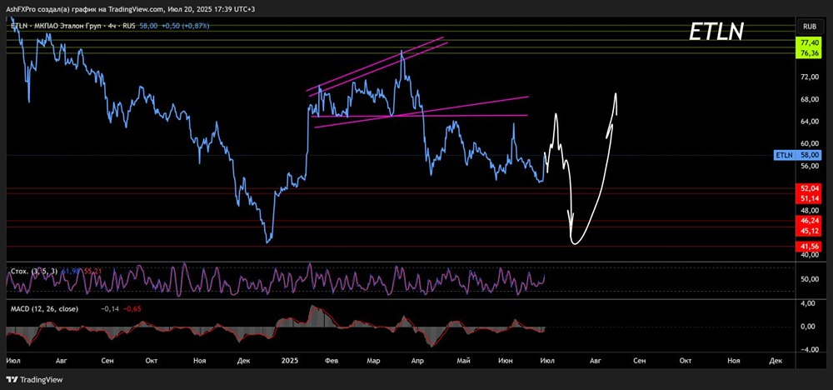The width and height of the screenshot is (833, 390).
Task: Click the −4,00 MACD scale value
Action: point(810,349)
